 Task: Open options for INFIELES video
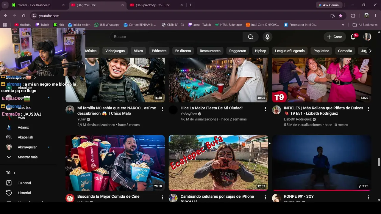(369, 109)
